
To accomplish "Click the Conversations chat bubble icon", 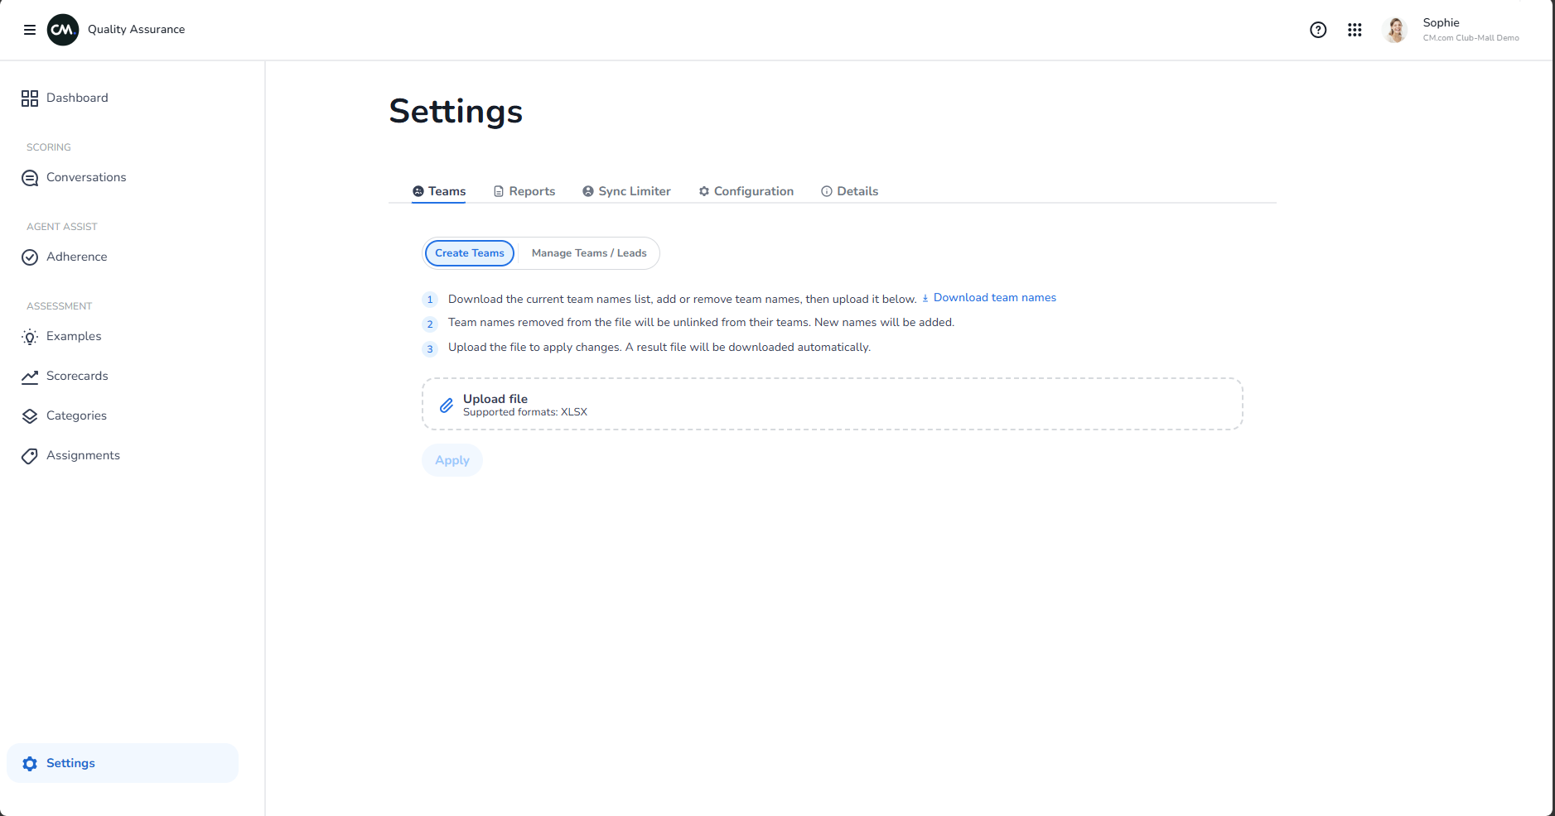I will click(30, 178).
